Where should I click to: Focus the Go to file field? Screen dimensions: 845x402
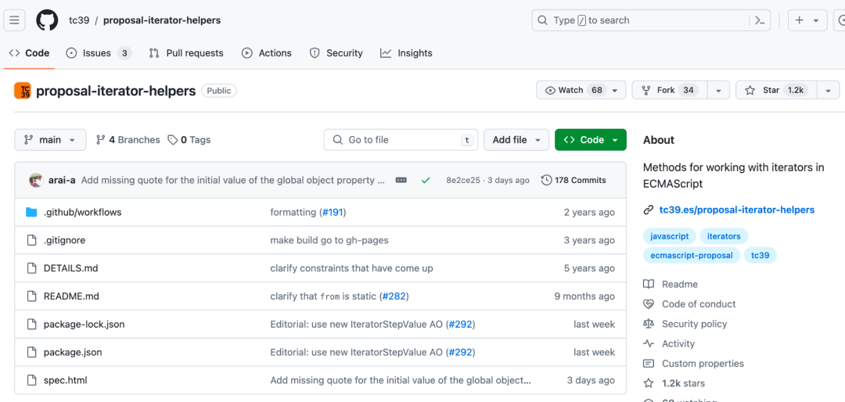[401, 139]
